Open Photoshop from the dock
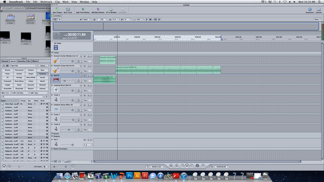 [x=130, y=176]
